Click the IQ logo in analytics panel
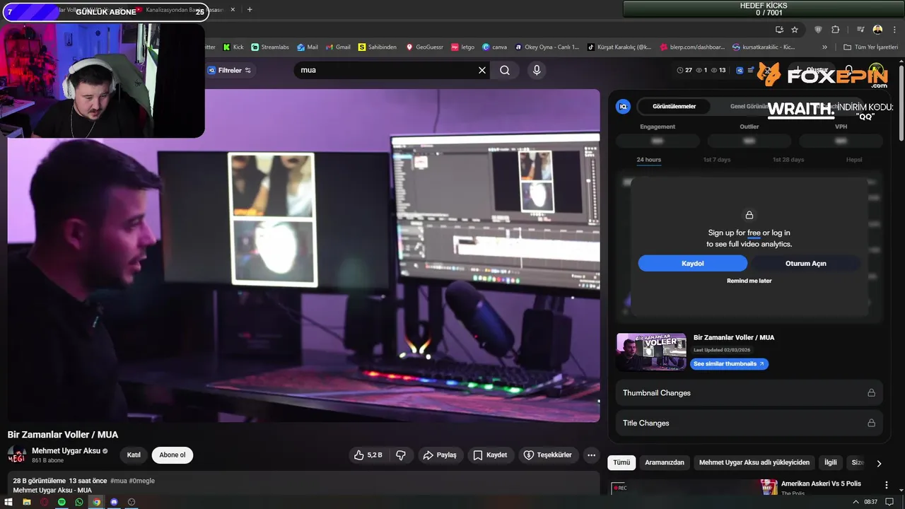Viewport: 905px width, 509px height. point(623,106)
